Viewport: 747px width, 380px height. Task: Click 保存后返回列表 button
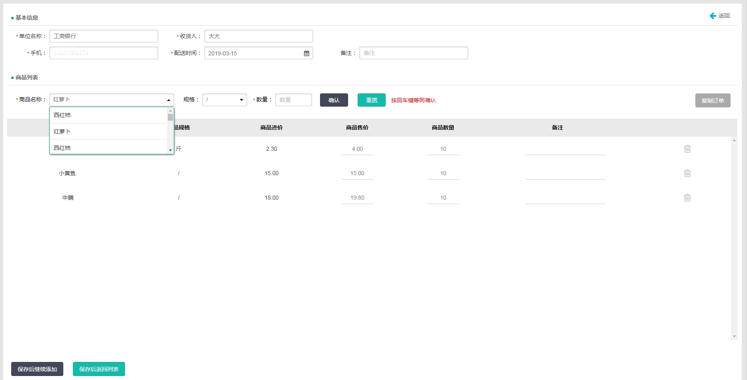click(99, 369)
